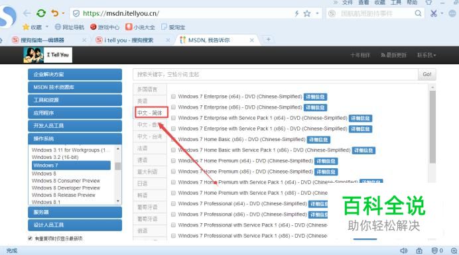
Task: Open 网址导航 bookmark
Action: tap(70, 27)
